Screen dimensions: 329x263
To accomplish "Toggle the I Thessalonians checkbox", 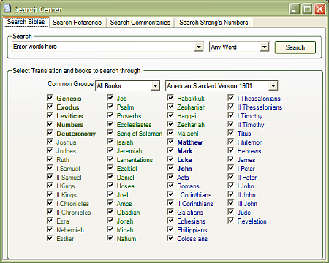I will (231, 98).
